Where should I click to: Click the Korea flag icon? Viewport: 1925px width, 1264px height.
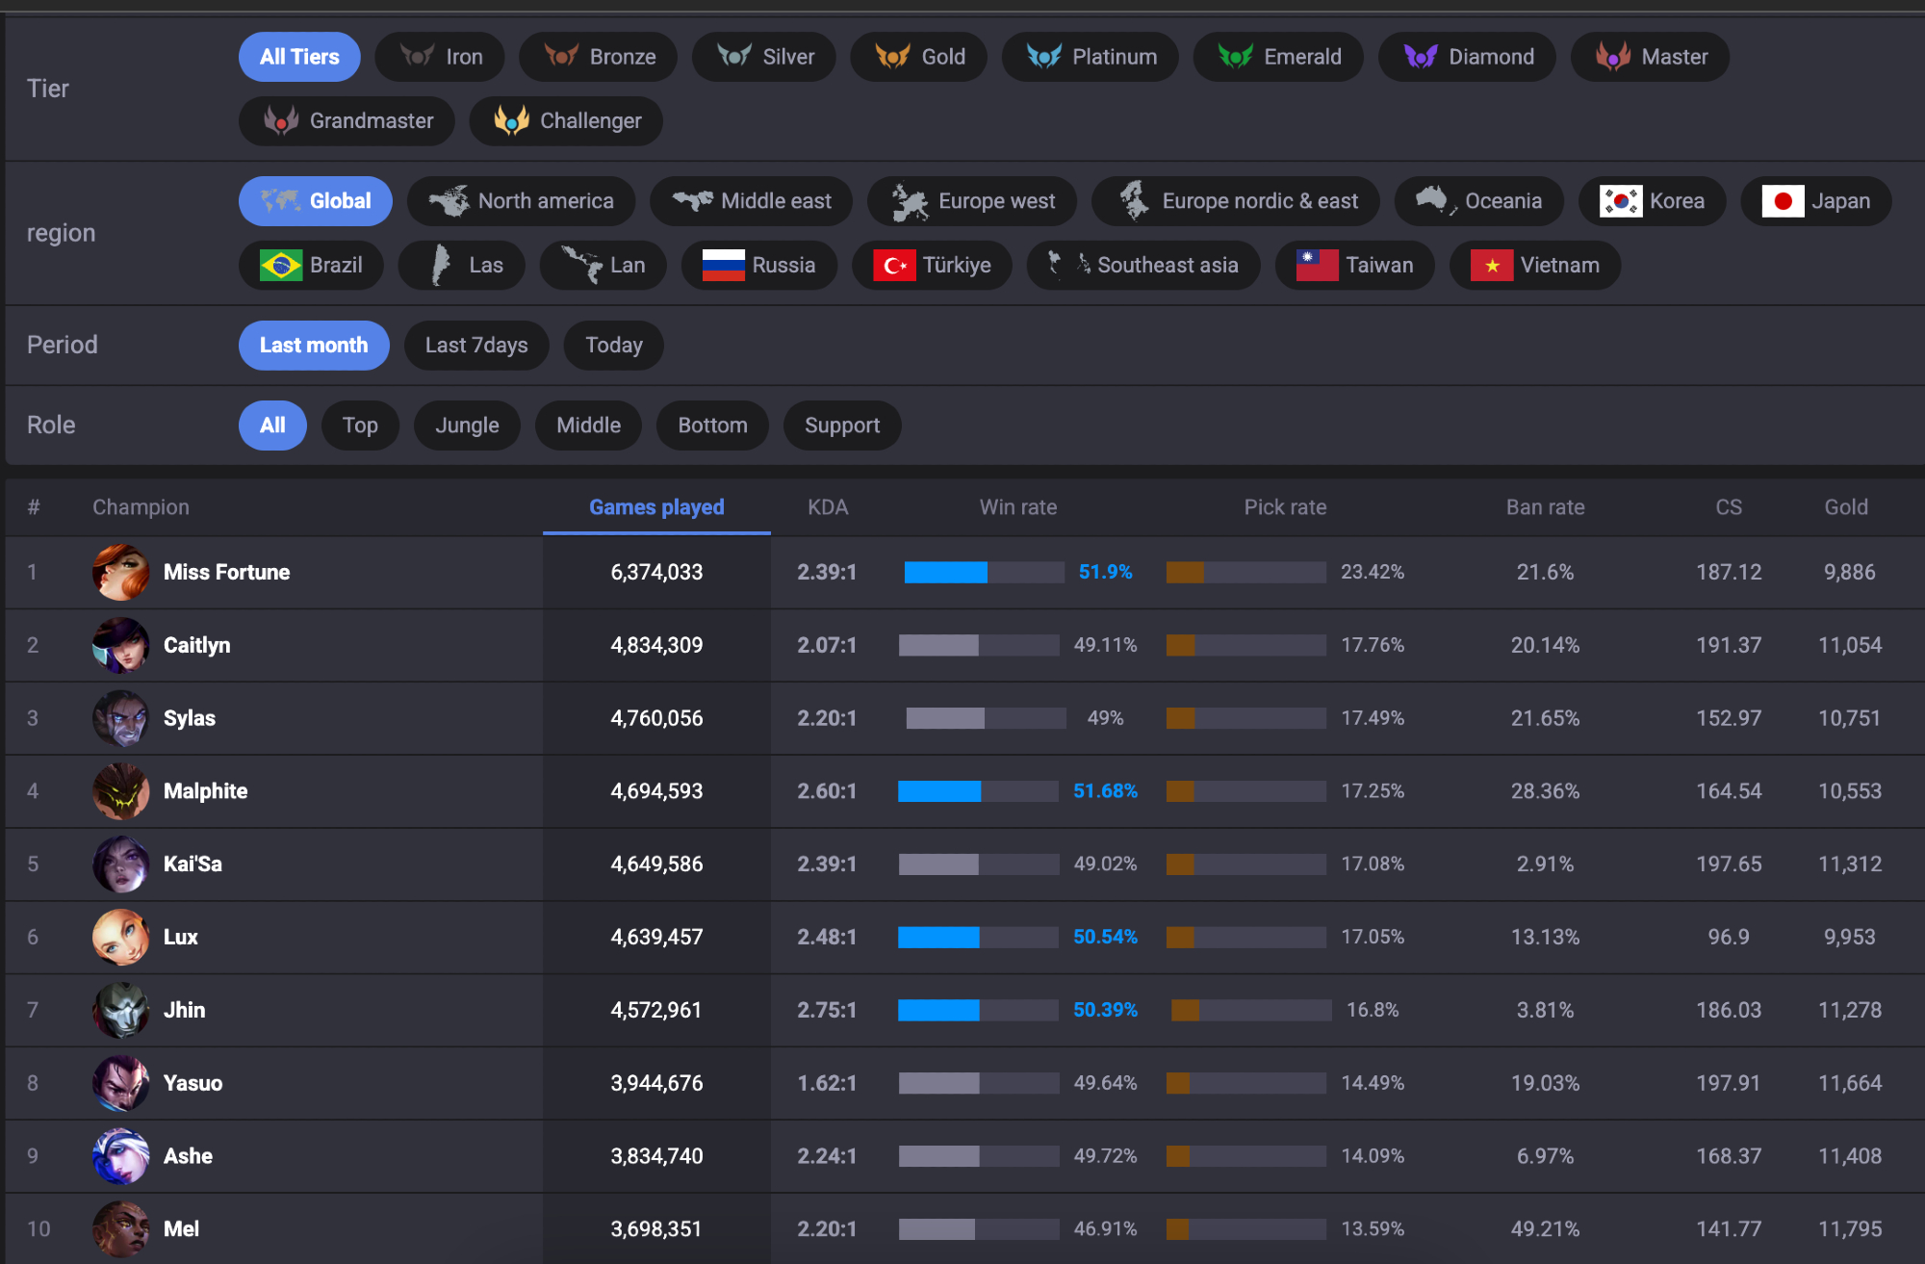1620,201
